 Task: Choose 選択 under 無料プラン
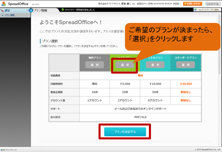94,65
